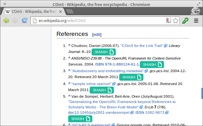
Task: Open "COinS for the Link Trail" link
Action: tap(142, 46)
